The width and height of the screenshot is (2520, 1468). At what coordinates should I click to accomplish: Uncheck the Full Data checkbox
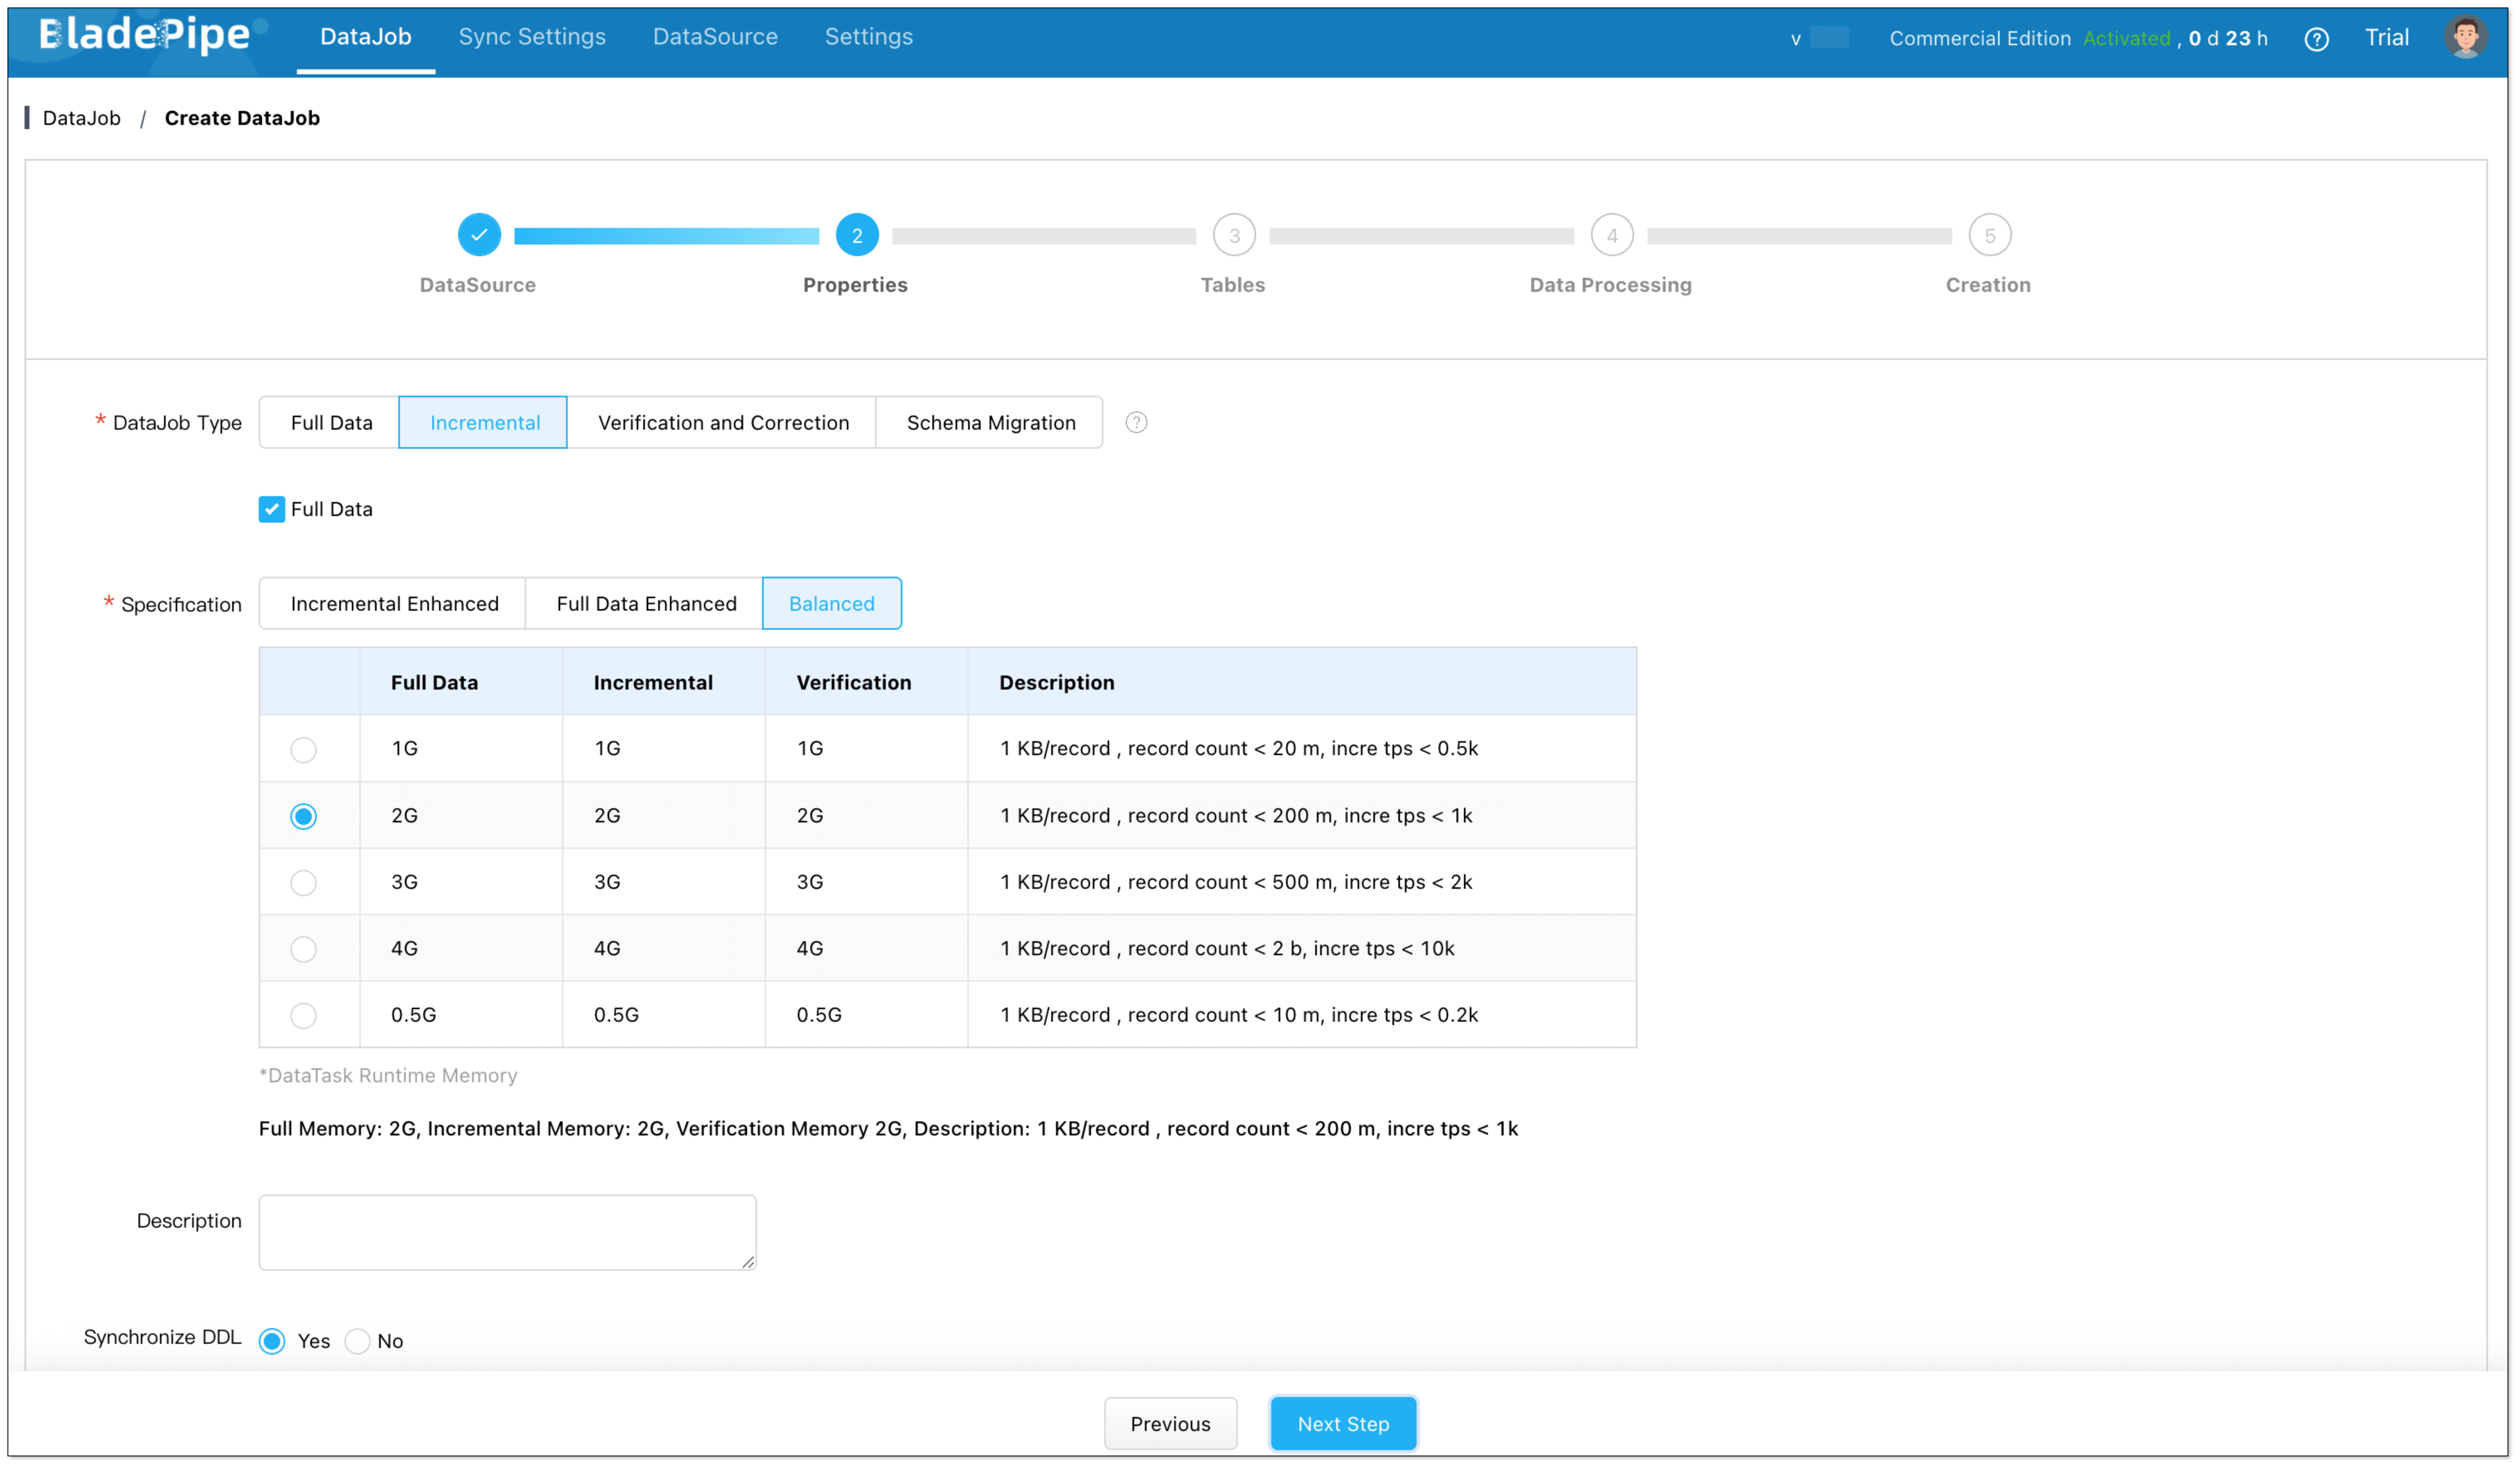point(272,509)
